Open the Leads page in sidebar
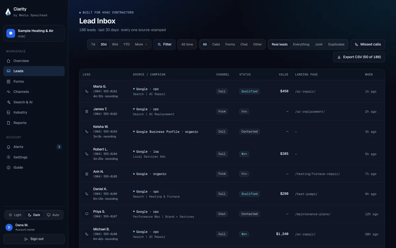The height and width of the screenshot is (248, 396). point(34,71)
